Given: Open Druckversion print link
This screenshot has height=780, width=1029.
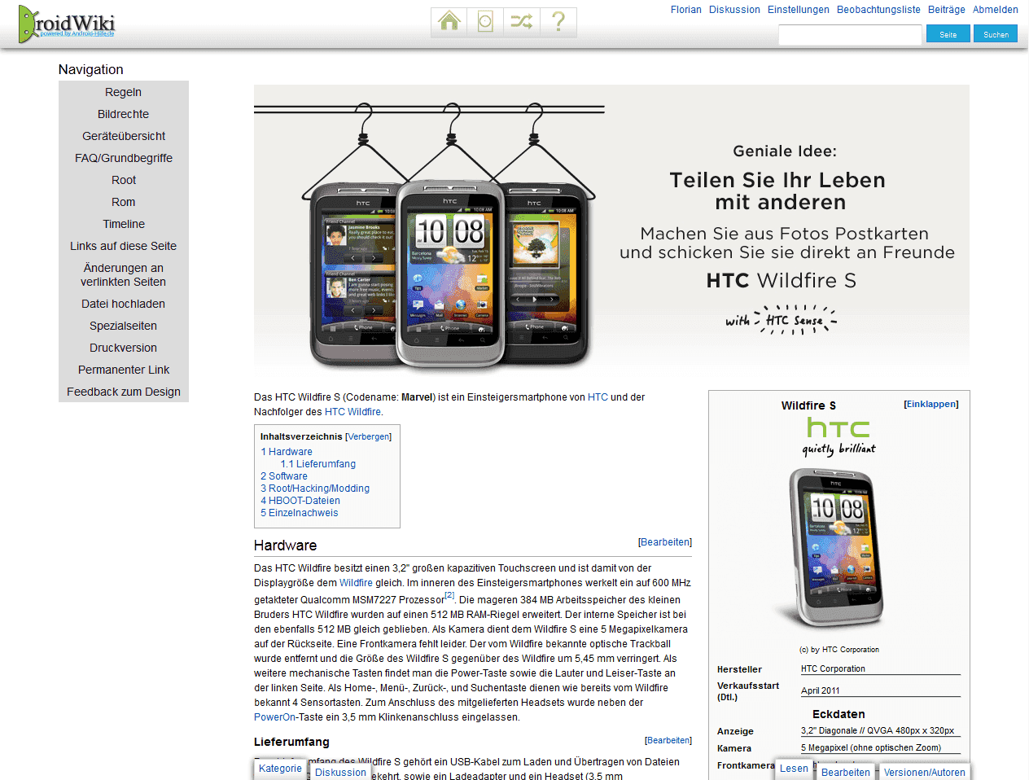Looking at the screenshot, I should click(x=123, y=348).
